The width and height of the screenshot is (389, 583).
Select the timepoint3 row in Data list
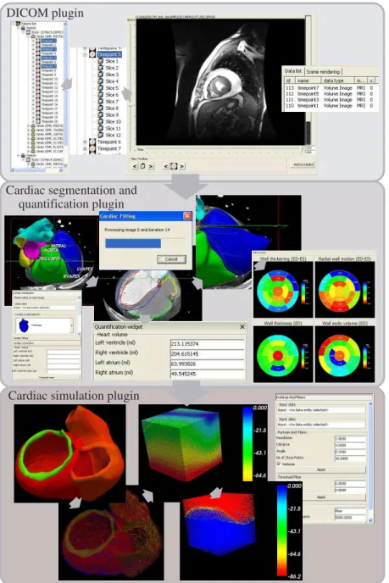(x=330, y=100)
